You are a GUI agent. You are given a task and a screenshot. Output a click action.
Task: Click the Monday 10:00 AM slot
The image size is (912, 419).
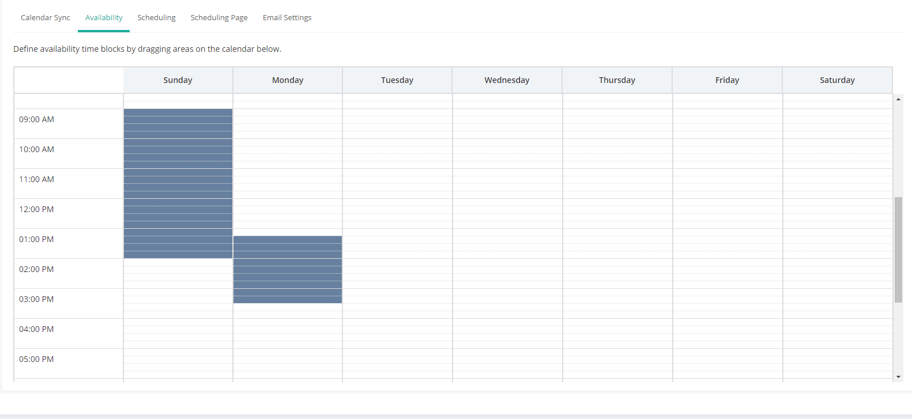click(x=288, y=153)
